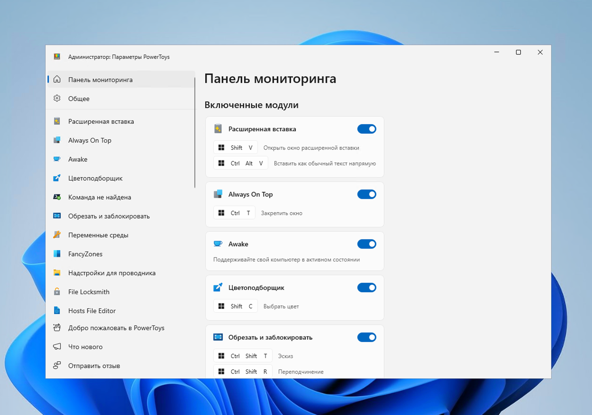Click the Добро пожаловать в PowerToys icon
592x415 pixels.
click(57, 327)
